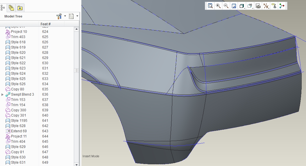Select the Style 624 feature
306x166 pixels.
(18, 74)
